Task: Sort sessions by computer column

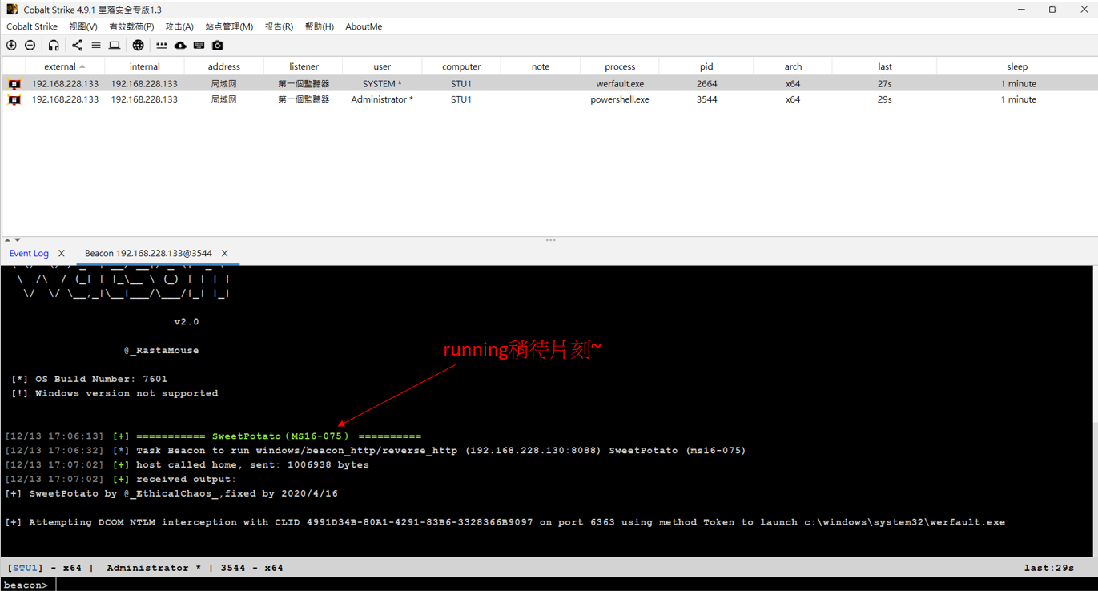Action: pos(461,66)
